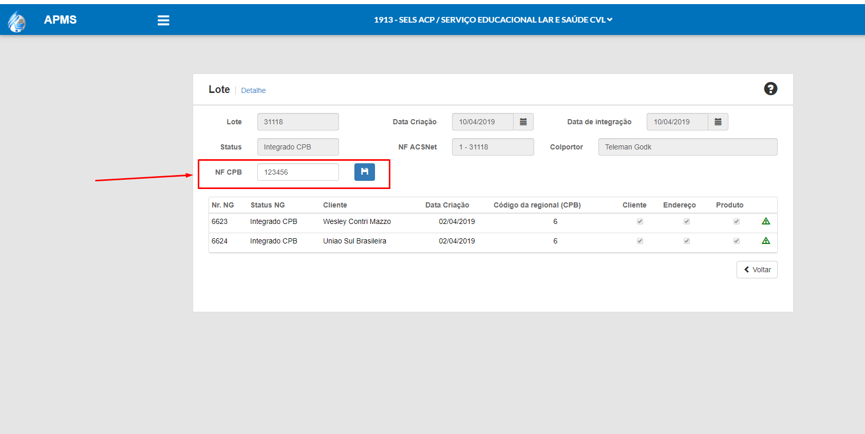Open the hamburger navigation menu
The width and height of the screenshot is (865, 434).
[163, 20]
